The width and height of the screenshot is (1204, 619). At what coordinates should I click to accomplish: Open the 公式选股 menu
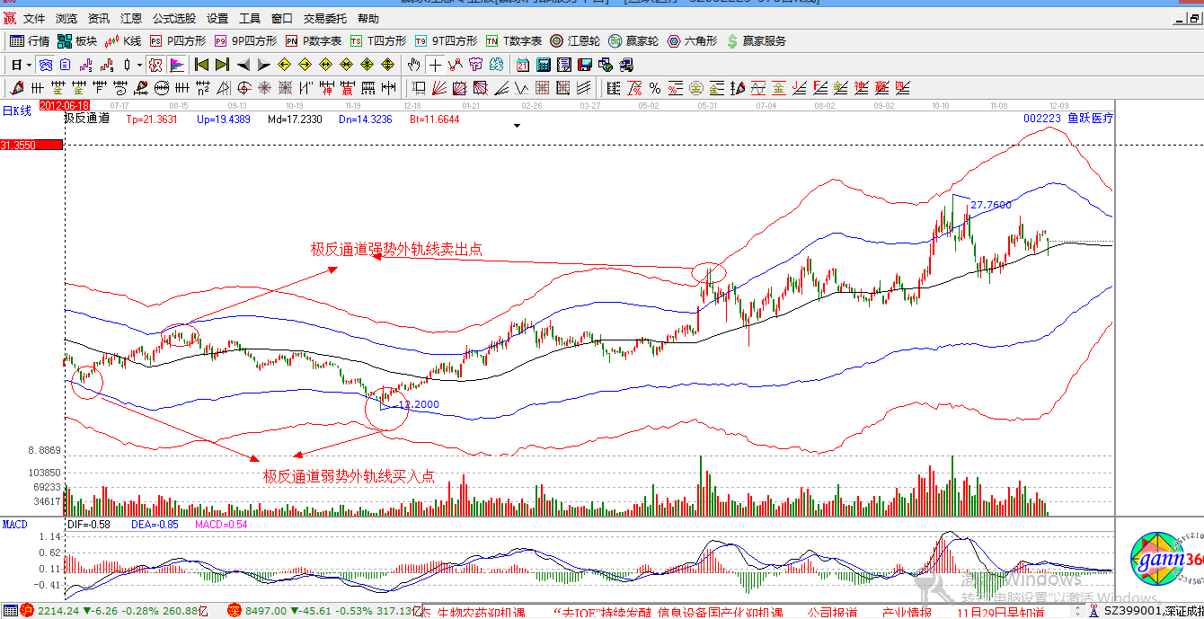click(x=173, y=18)
